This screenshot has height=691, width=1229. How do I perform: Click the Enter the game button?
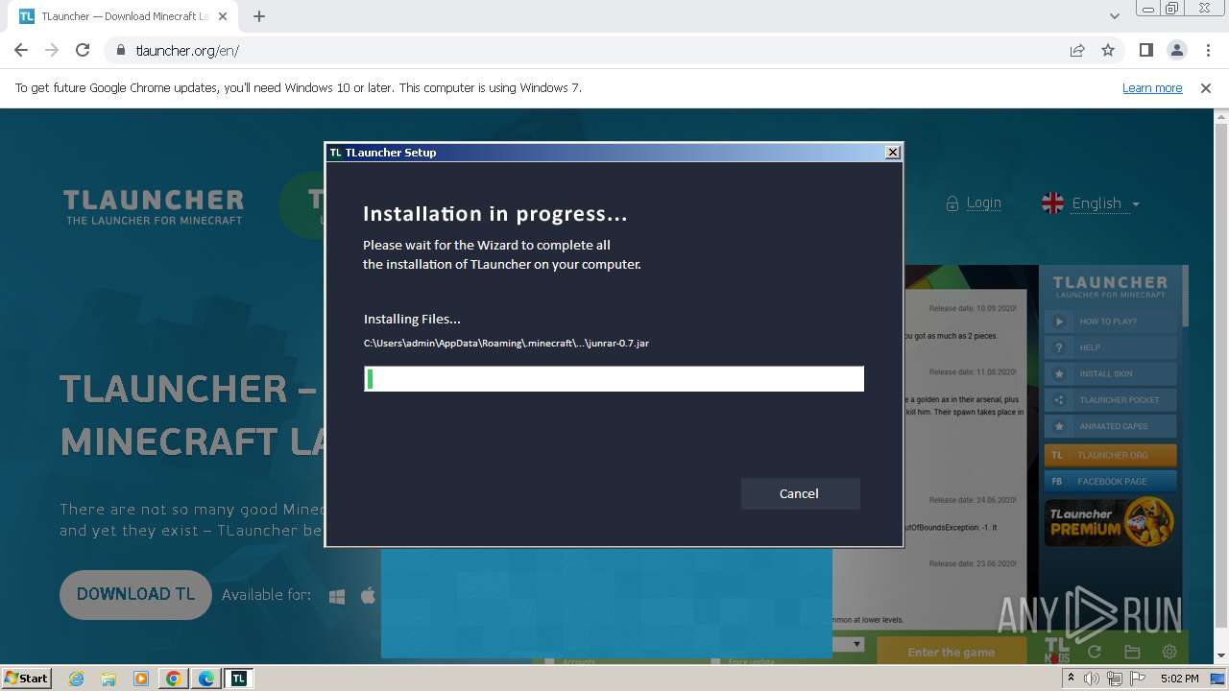click(951, 652)
